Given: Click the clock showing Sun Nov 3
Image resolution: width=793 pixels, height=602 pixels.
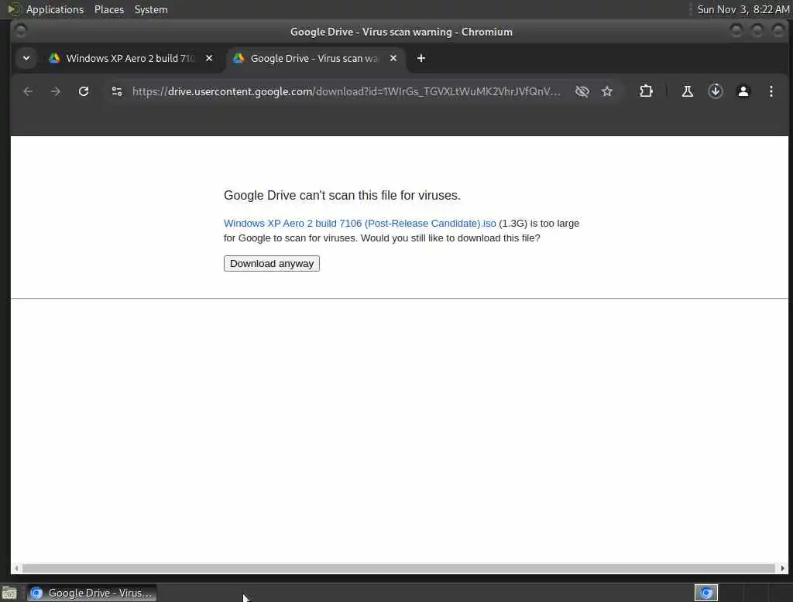Looking at the screenshot, I should tap(743, 9).
